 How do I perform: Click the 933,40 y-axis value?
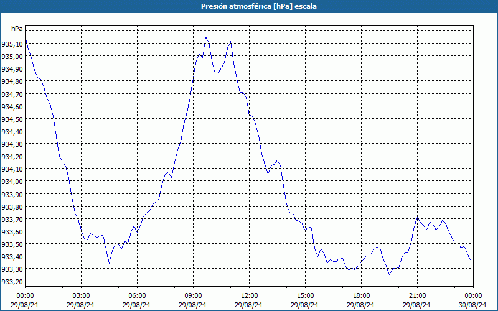12,256
